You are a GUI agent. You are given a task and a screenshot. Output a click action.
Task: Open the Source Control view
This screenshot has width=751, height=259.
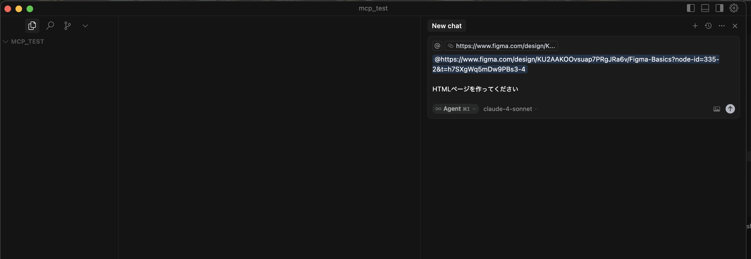68,26
